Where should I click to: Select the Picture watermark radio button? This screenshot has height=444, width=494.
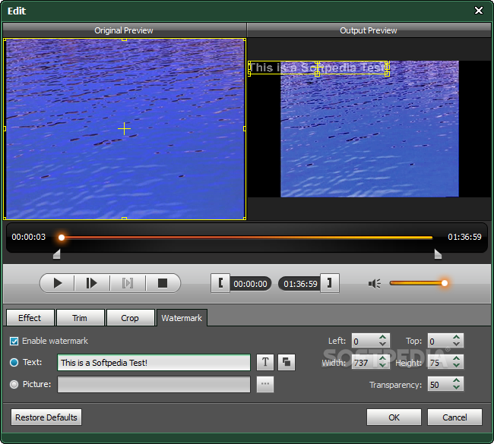tap(14, 385)
